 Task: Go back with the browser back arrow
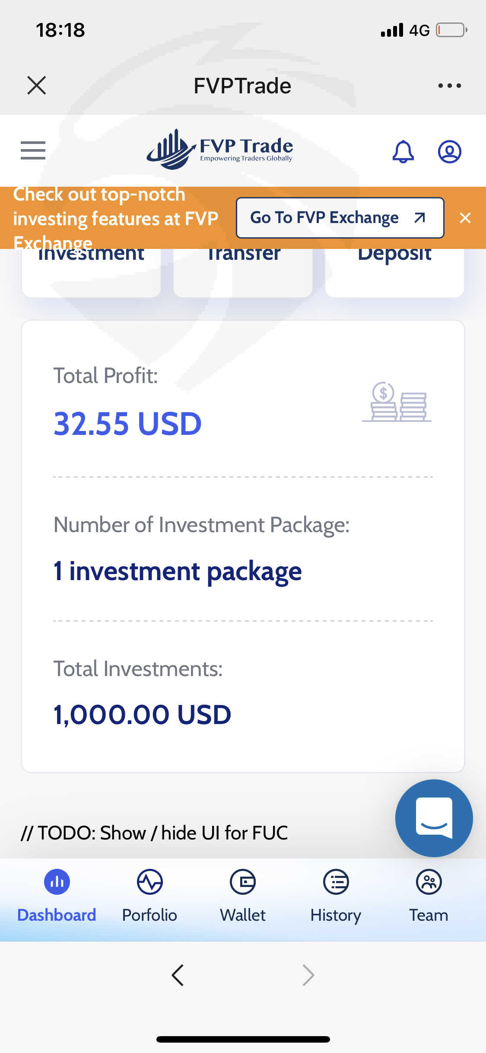coord(178,975)
